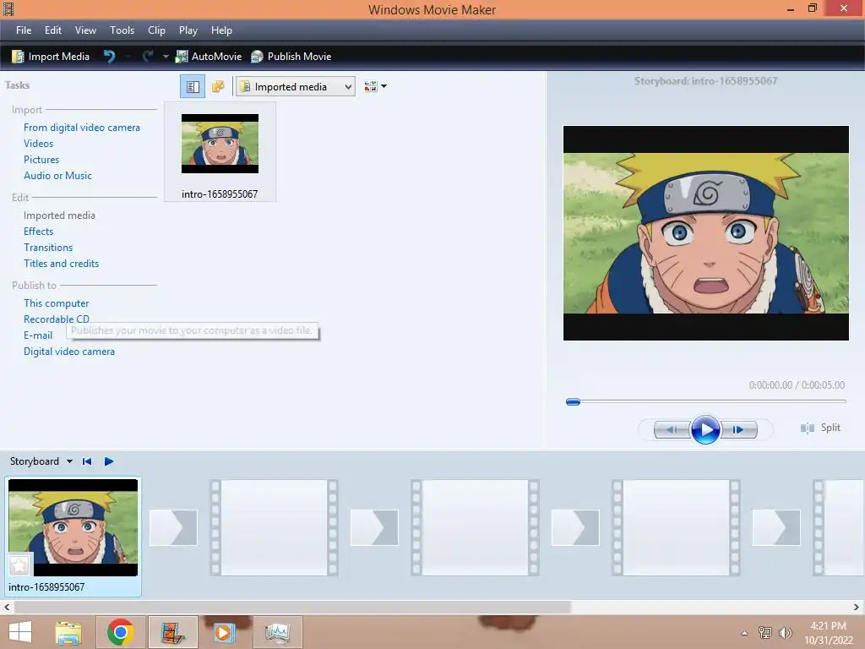Split the clip at current frame
Image resolution: width=865 pixels, height=649 pixels.
coord(820,428)
